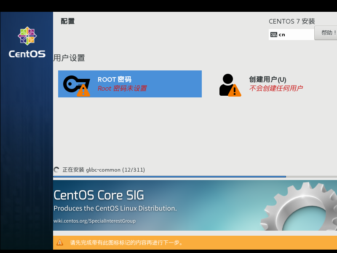
Task: Click the text Root 密码未设置
Action: pyautogui.click(x=122, y=89)
